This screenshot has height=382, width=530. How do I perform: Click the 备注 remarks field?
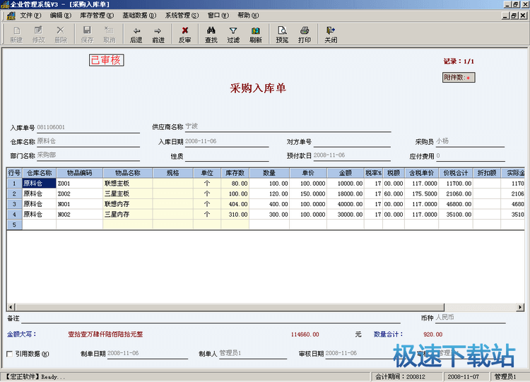coord(211,318)
